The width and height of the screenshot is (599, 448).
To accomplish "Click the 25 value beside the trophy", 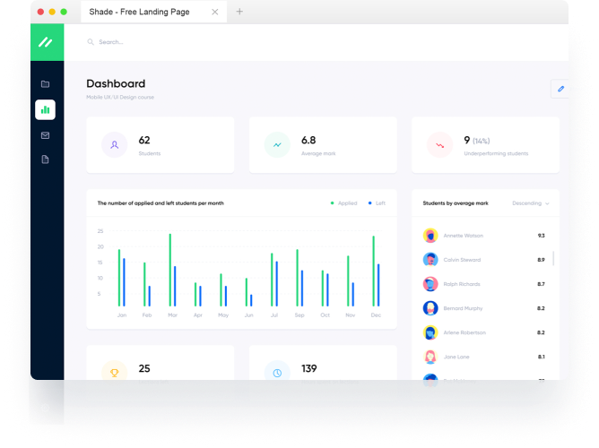I will point(144,368).
